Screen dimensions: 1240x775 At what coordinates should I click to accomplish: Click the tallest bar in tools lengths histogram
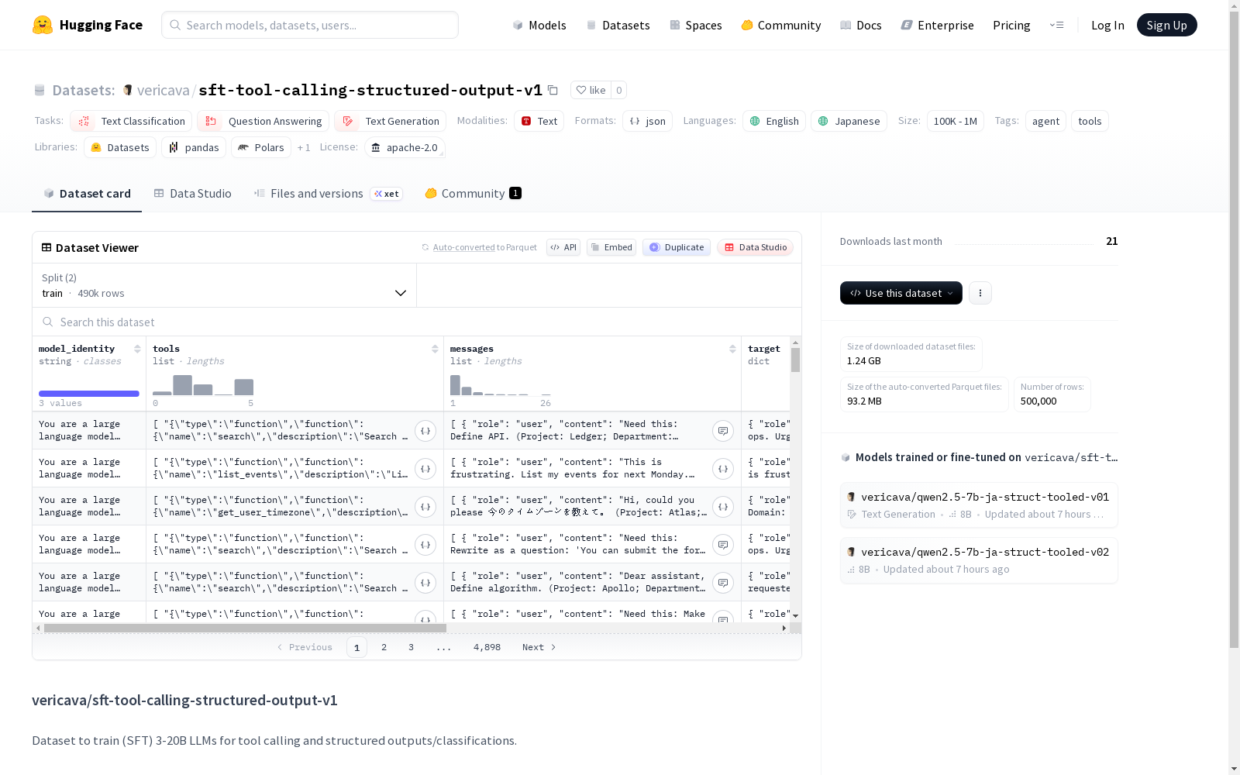[183, 385]
